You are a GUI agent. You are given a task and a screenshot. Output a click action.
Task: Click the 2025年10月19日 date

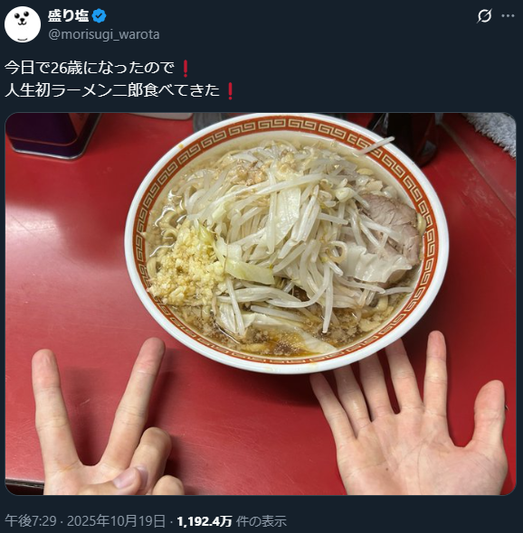pos(116,520)
